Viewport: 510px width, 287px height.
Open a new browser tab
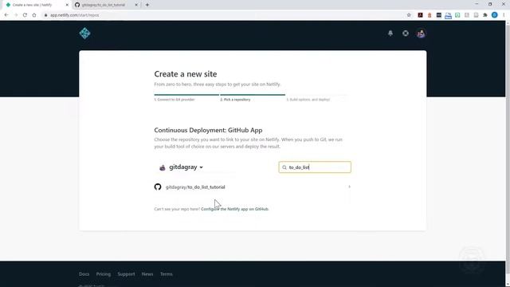pos(147,5)
